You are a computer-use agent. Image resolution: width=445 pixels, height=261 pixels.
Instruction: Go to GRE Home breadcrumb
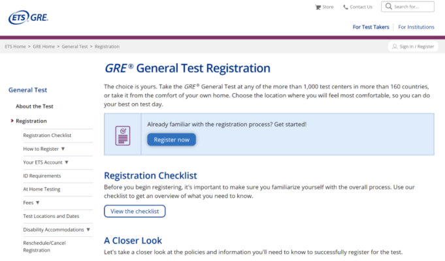coord(44,47)
